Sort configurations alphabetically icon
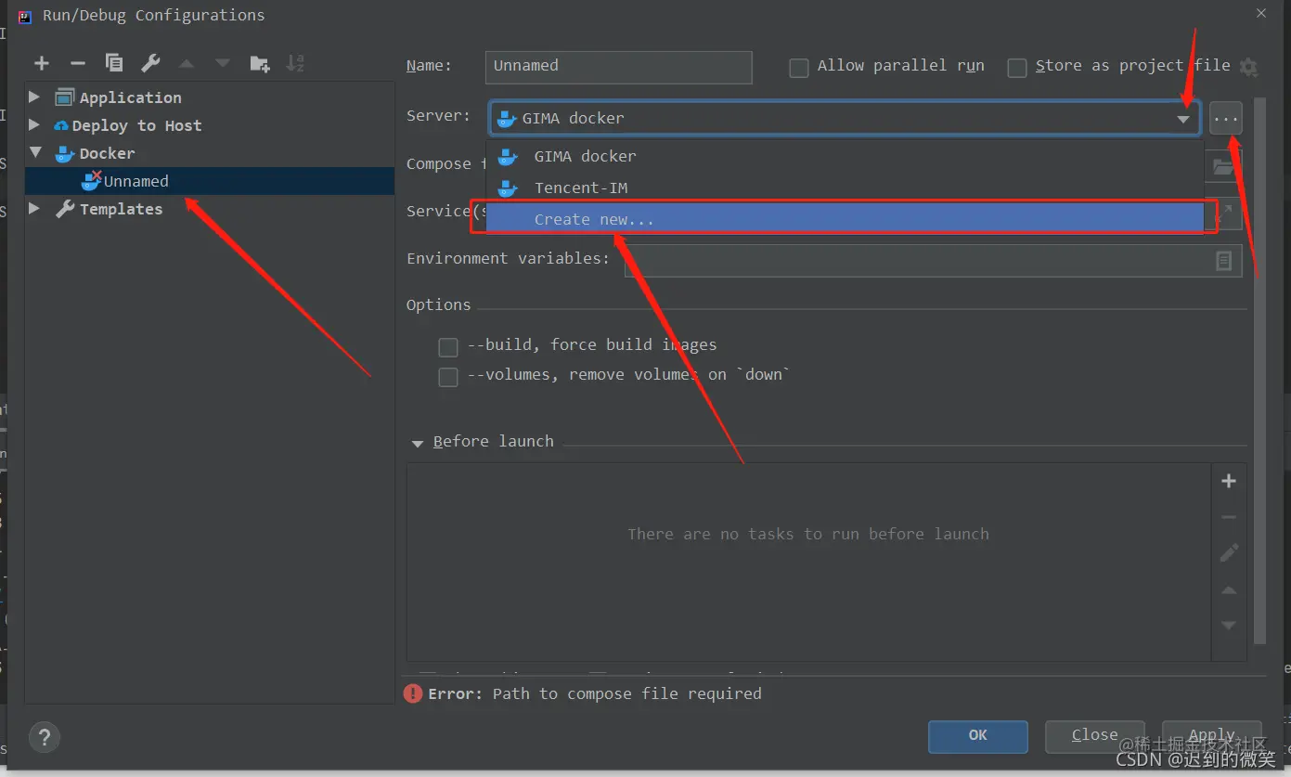1291x777 pixels. pos(295,63)
